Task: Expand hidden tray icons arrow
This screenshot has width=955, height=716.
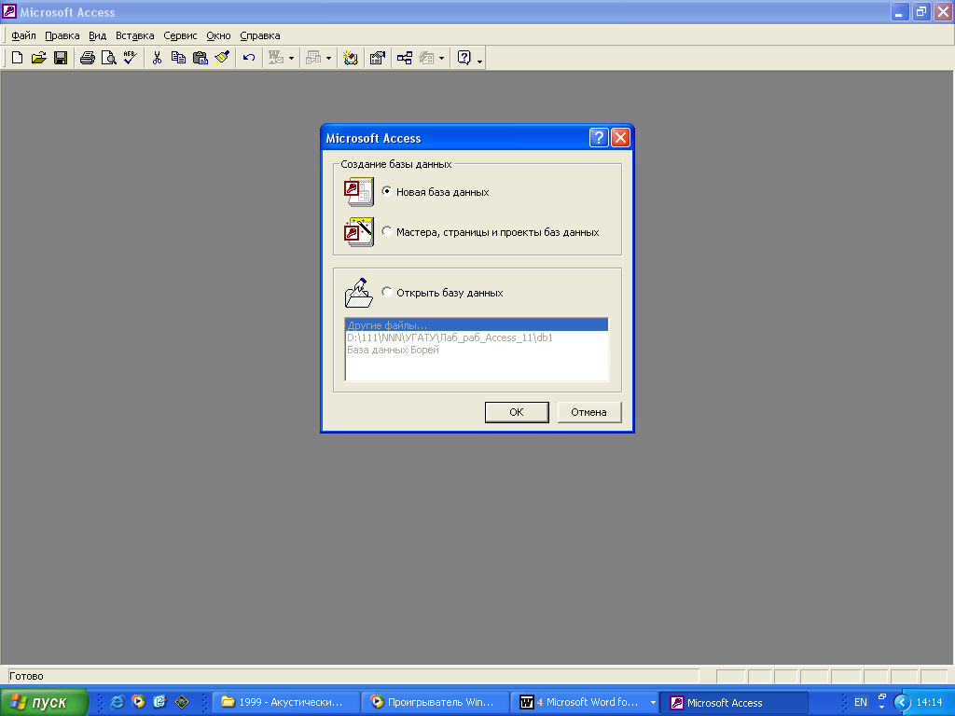Action: [x=902, y=702]
